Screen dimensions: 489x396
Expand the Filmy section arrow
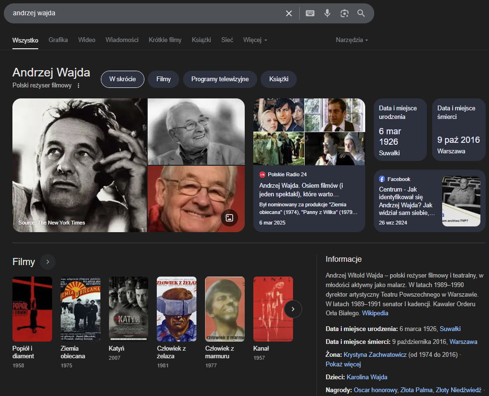(48, 262)
